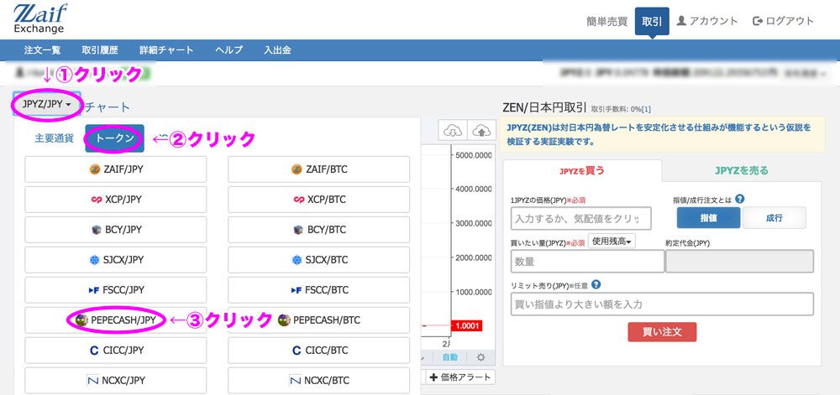Select the CICC/JPY pair

[116, 351]
